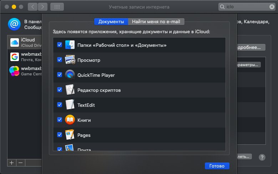278x174 pixels.
Task: Switch to the Документы tab
Action: click(x=111, y=22)
